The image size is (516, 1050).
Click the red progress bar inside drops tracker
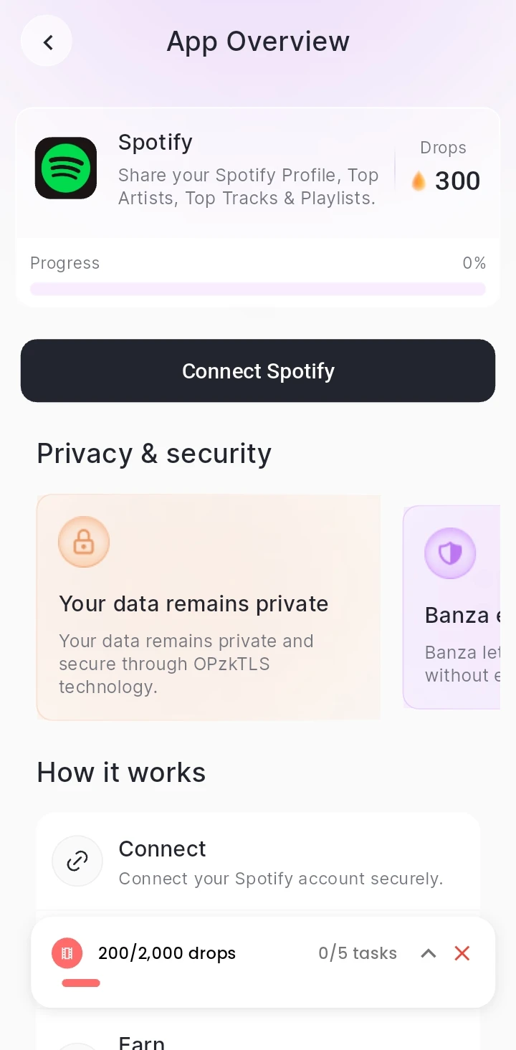tap(80, 983)
